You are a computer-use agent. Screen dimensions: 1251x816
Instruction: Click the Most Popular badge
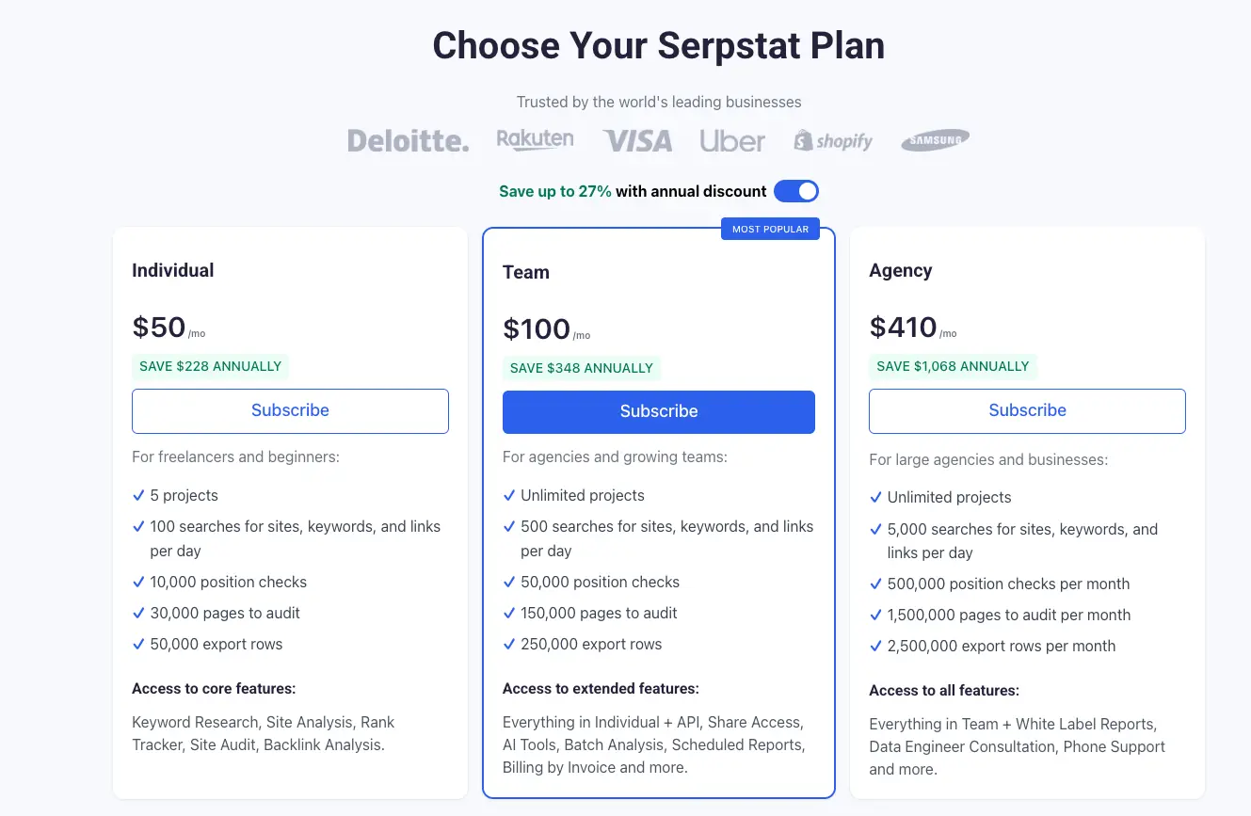[x=770, y=229]
